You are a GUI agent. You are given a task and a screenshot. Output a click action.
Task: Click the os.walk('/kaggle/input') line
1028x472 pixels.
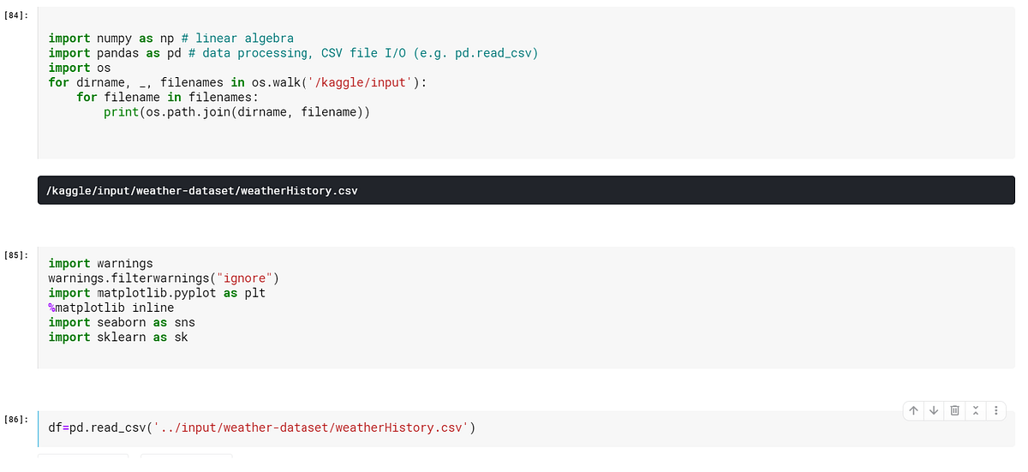point(237,82)
